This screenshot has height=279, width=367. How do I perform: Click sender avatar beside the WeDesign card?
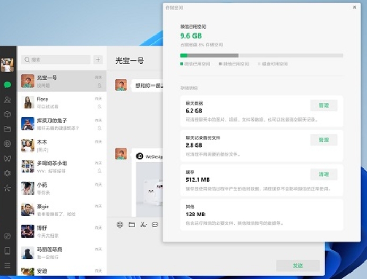coord(121,154)
